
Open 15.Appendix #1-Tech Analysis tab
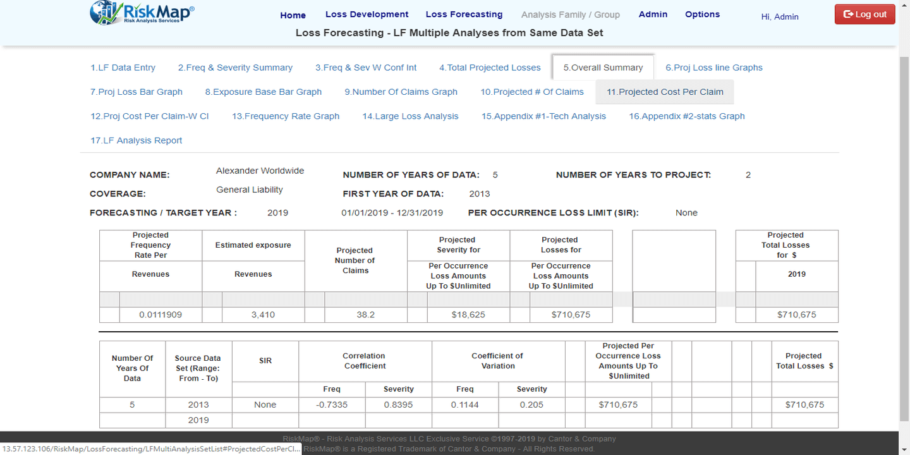543,116
